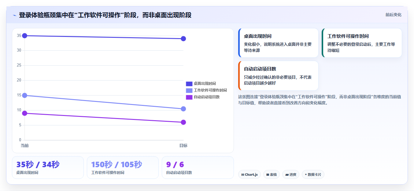
Task: Open the 桌面出现时间 description card
Action: (278, 43)
